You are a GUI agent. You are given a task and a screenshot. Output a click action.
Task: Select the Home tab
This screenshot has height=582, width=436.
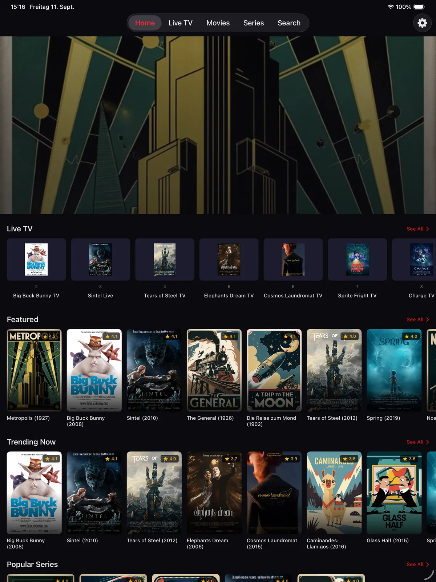[x=145, y=23]
